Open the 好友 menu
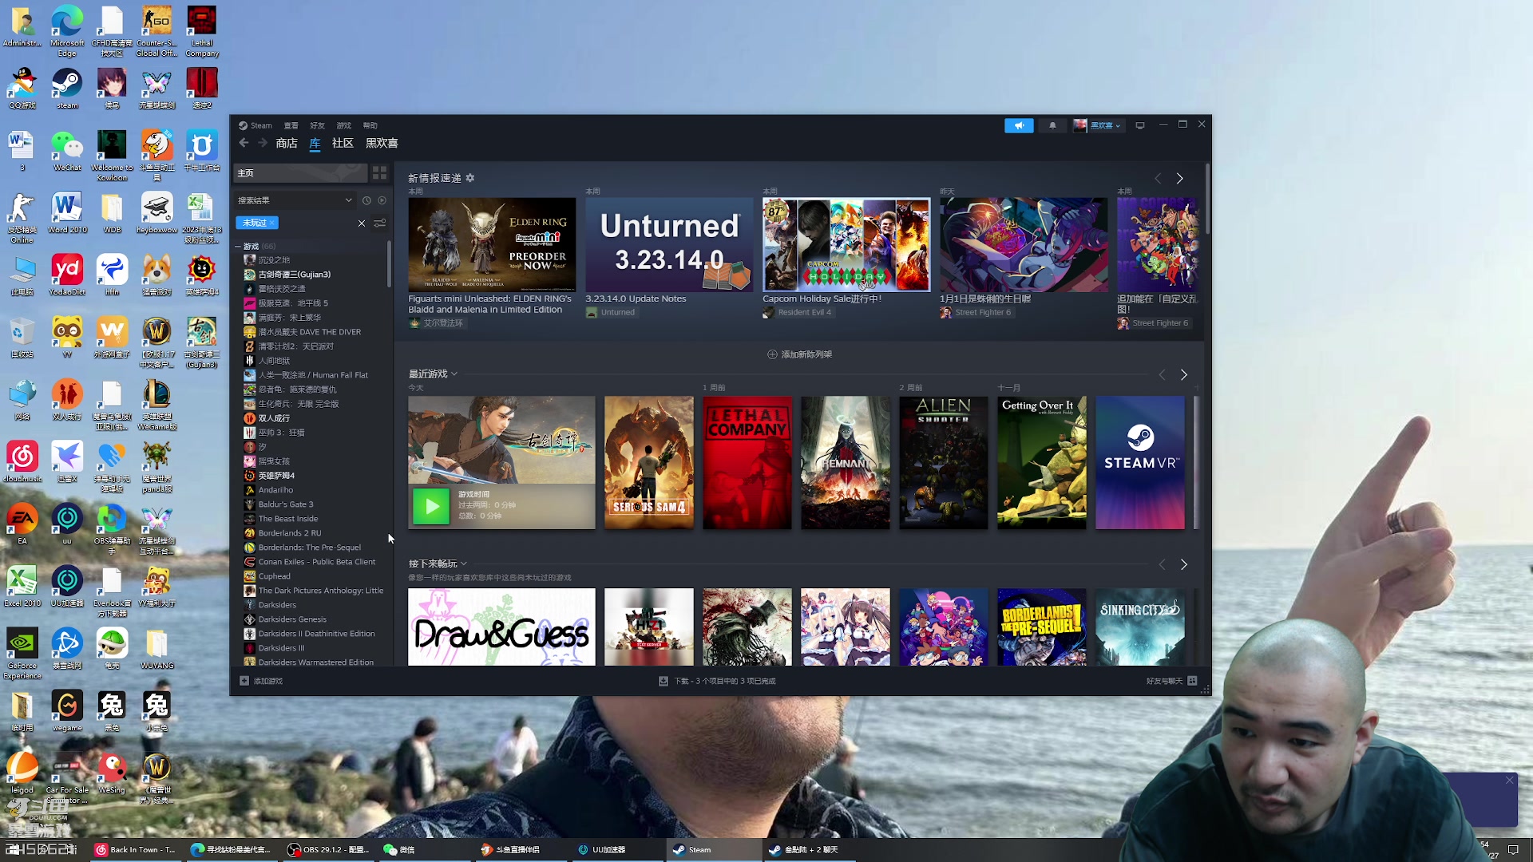 (x=317, y=125)
